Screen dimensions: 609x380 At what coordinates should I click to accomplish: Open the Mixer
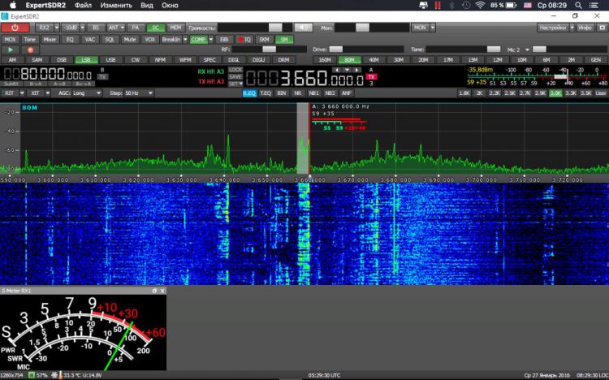(50, 40)
